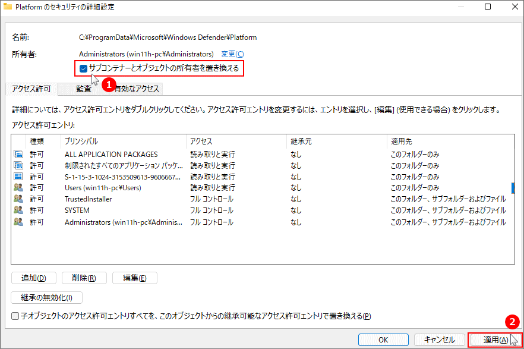
Task: Sort by the プリンシパル column header
Action: tap(124, 142)
